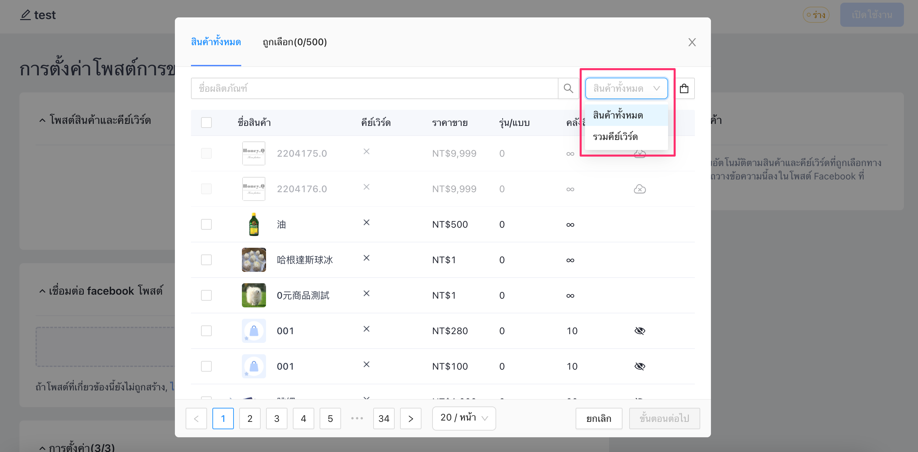Click the white dog product thumbnail
This screenshot has height=452, width=918.
tap(254, 295)
